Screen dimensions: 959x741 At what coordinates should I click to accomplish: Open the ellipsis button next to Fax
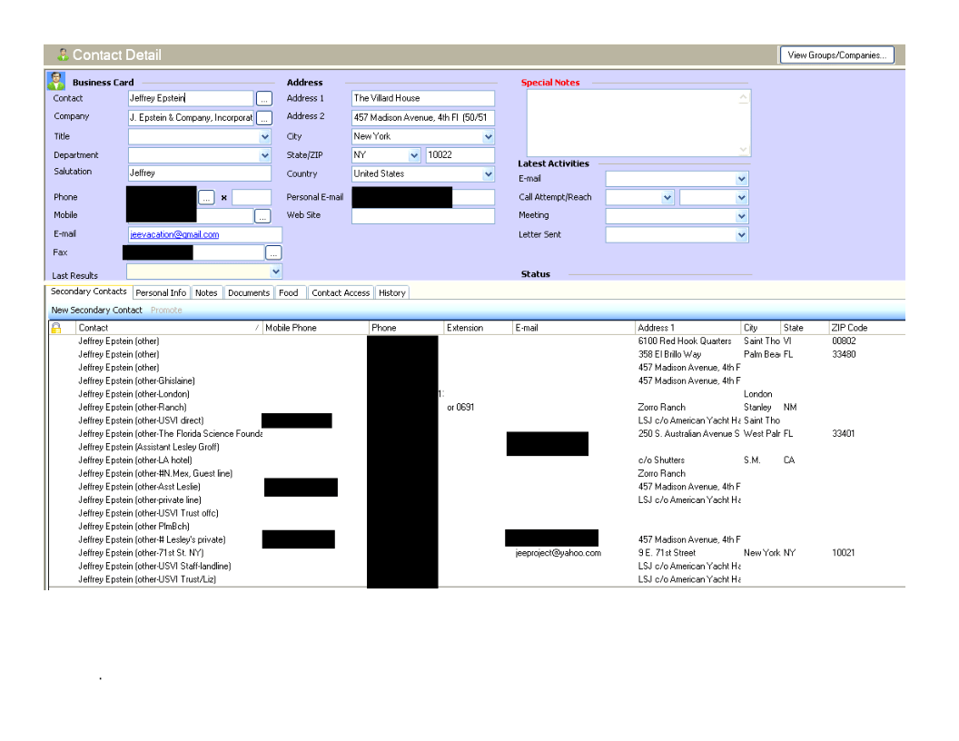click(273, 252)
